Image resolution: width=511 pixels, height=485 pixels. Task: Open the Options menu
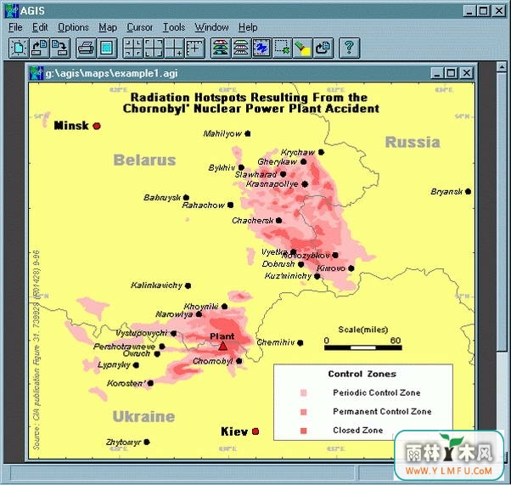[x=73, y=27]
